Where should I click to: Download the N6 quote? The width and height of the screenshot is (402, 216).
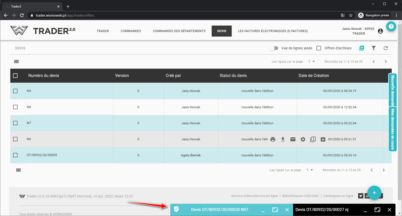(283, 139)
